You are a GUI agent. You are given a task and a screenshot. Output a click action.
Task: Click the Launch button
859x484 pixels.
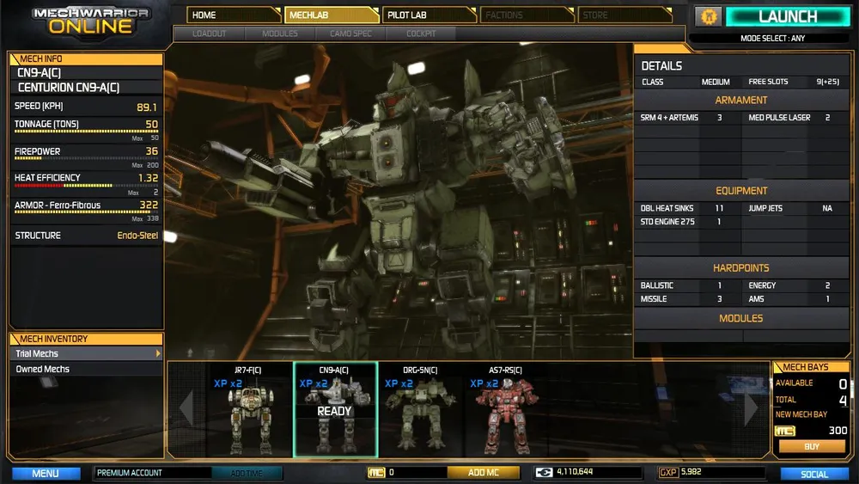click(788, 16)
